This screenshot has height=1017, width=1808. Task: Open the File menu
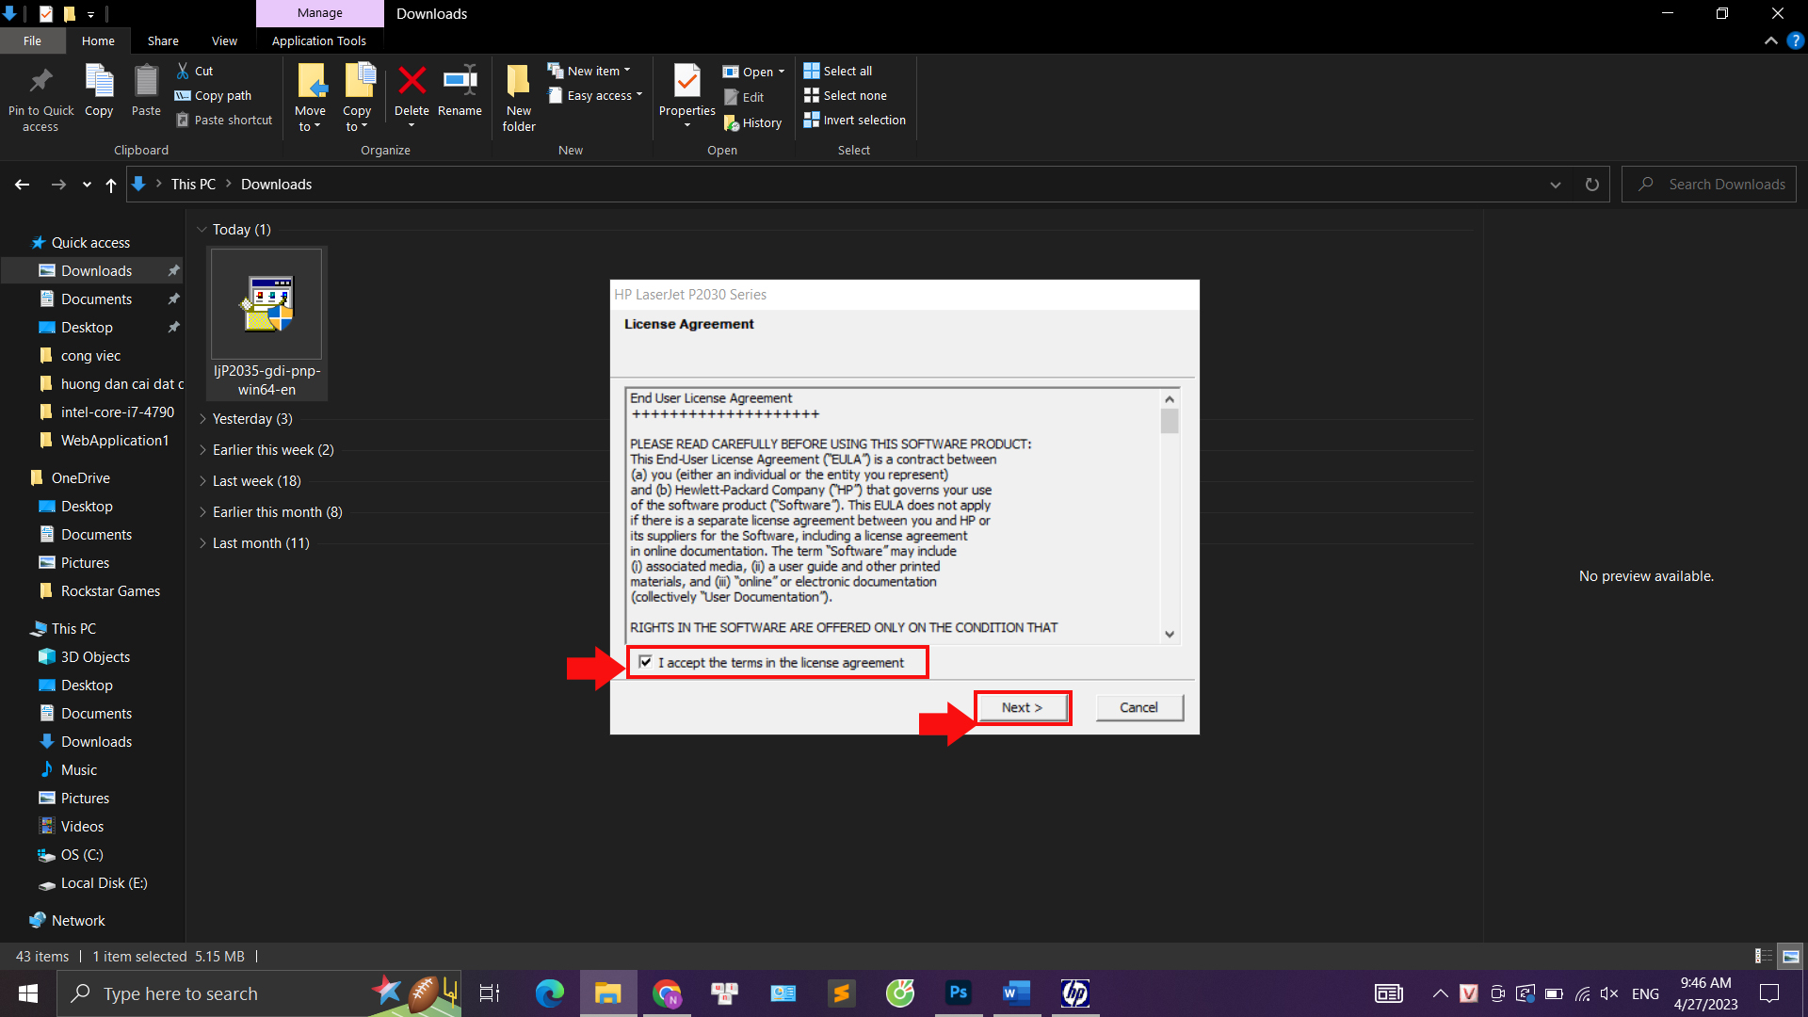tap(32, 40)
